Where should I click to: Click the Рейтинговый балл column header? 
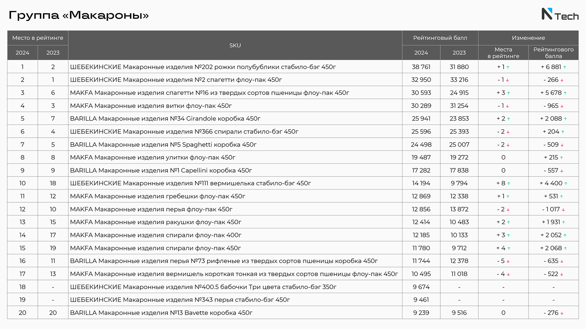(x=440, y=38)
